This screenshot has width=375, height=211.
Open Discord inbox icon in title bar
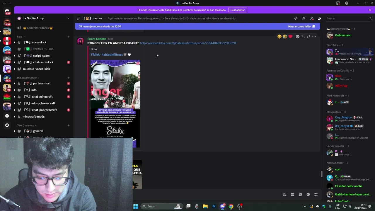pos(338,3)
